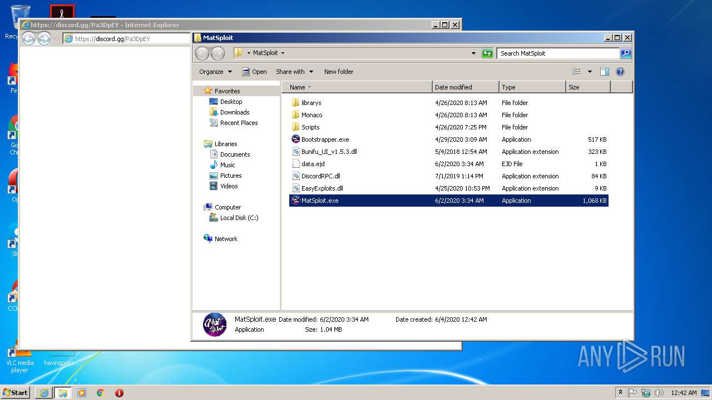This screenshot has height=400, width=712.
Task: Open Downloads in navigation pane
Action: click(x=234, y=112)
